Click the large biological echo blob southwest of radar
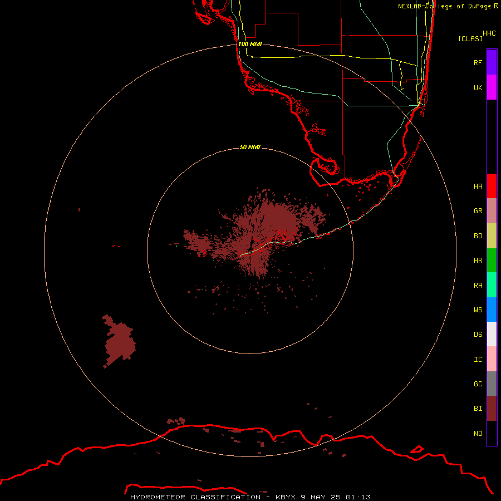This screenshot has height=501, width=501. [x=119, y=342]
